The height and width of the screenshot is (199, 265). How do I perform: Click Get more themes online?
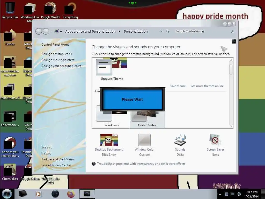[x=207, y=86]
